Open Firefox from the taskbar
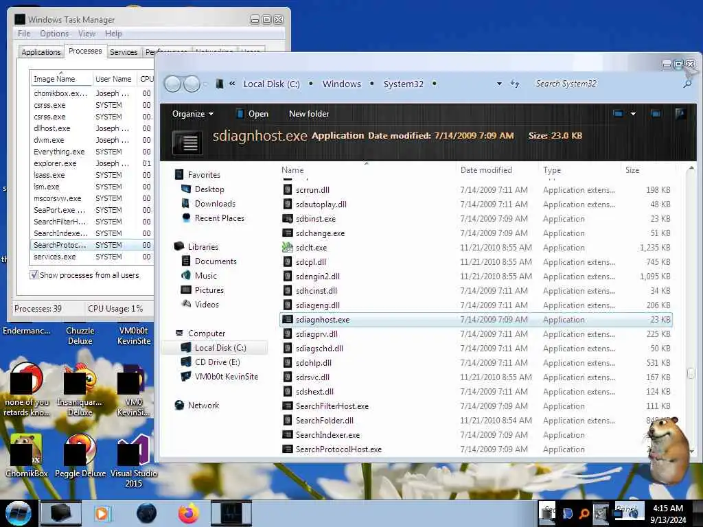Viewport: 703px width, 527px height. pos(189,513)
